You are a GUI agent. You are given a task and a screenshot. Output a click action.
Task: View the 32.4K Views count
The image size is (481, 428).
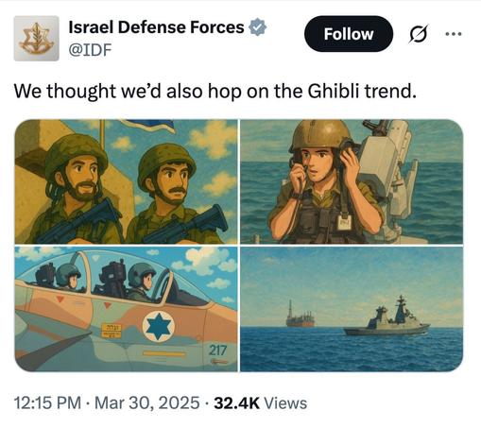(261, 402)
